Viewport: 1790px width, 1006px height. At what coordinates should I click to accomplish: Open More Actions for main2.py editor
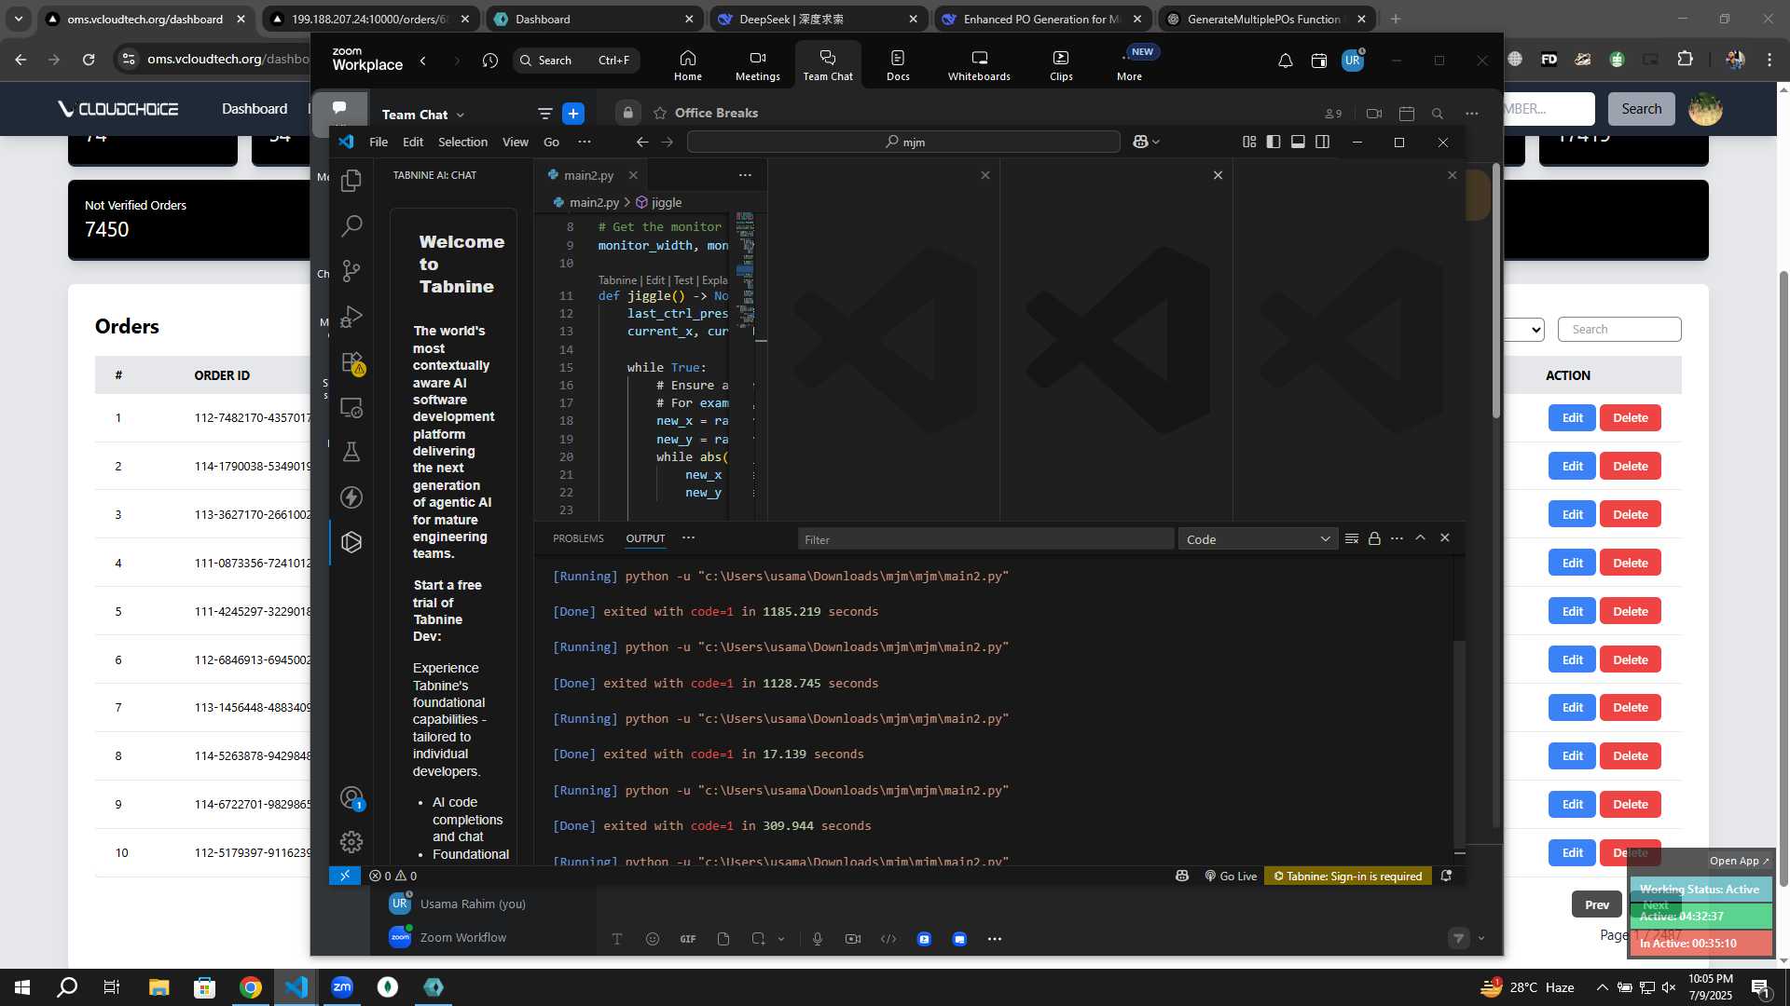pos(745,175)
